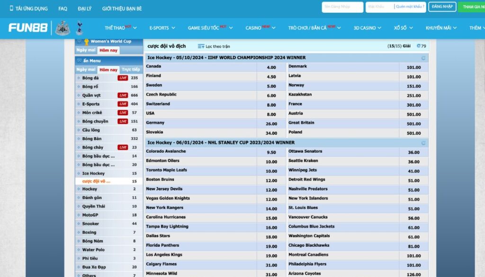Image resolution: width=485 pixels, height=277 pixels.
Task: Click the 10.00 odds for Edmonton Oilers
Action: click(x=271, y=162)
